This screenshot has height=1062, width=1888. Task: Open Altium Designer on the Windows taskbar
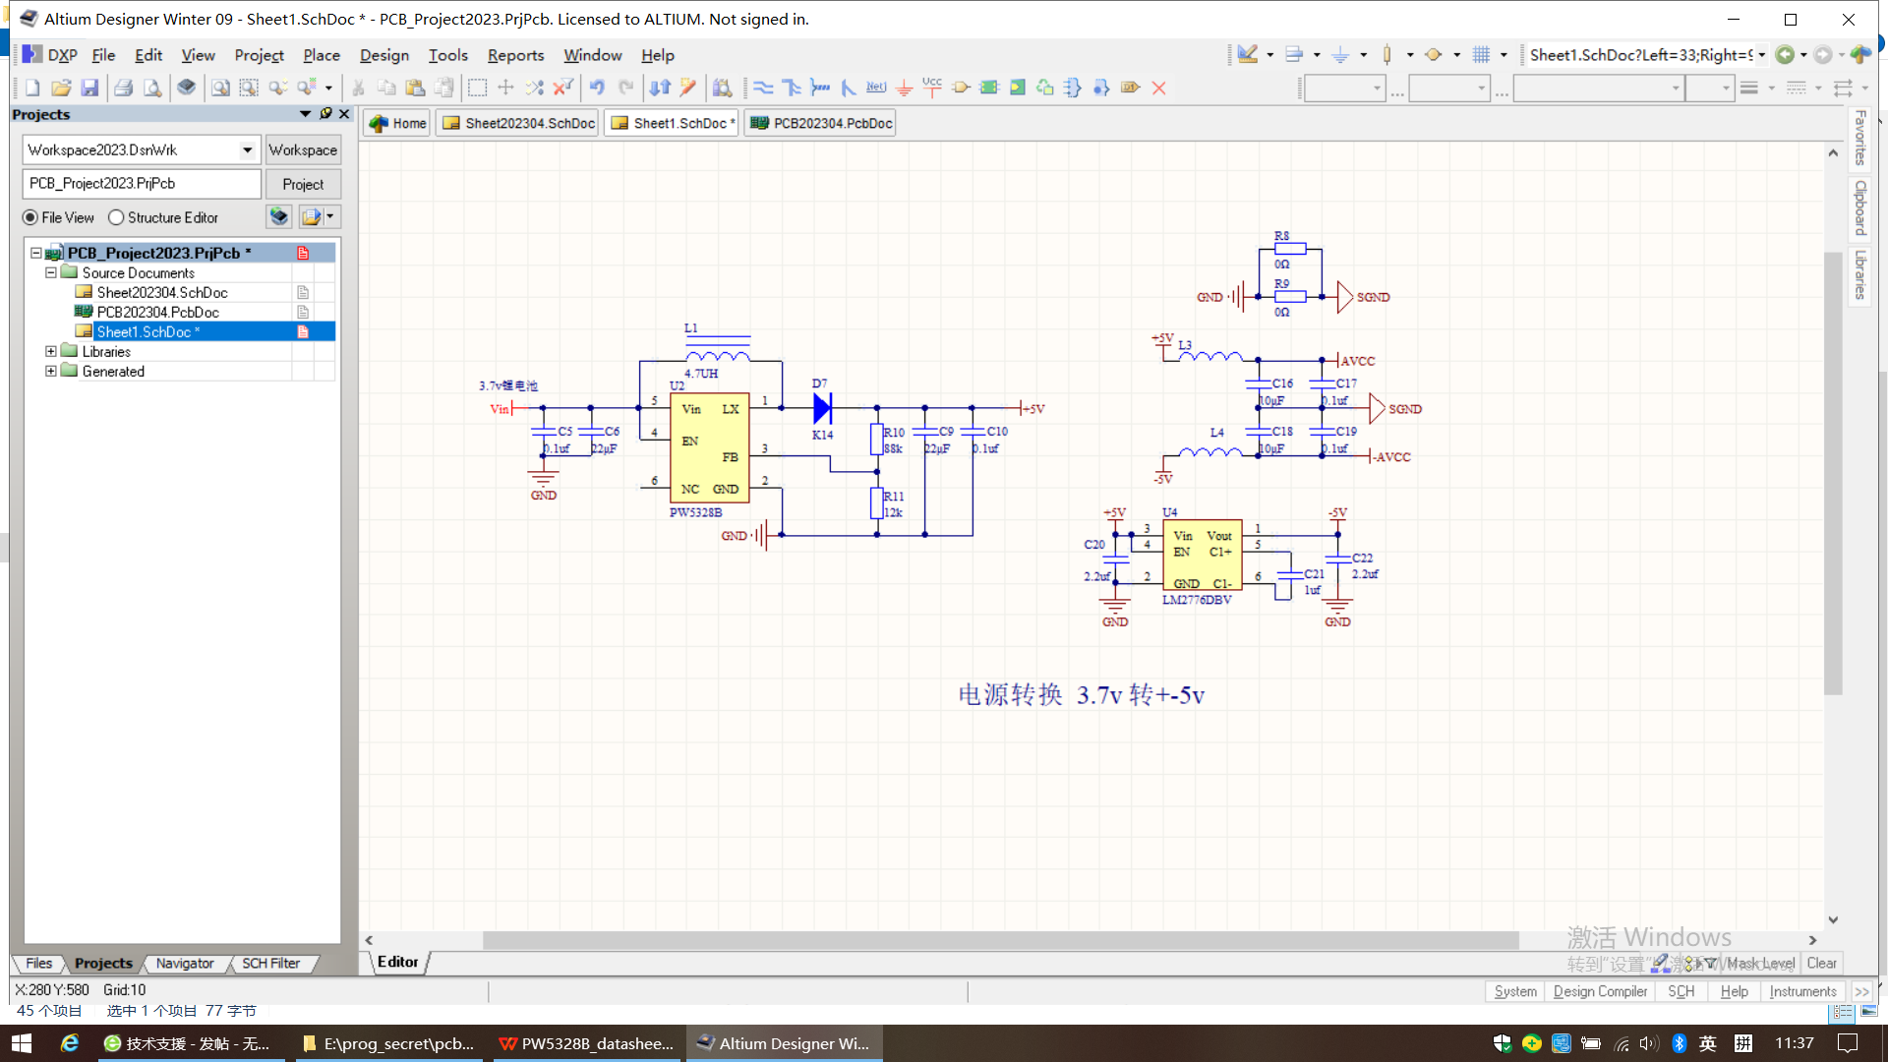tap(784, 1043)
